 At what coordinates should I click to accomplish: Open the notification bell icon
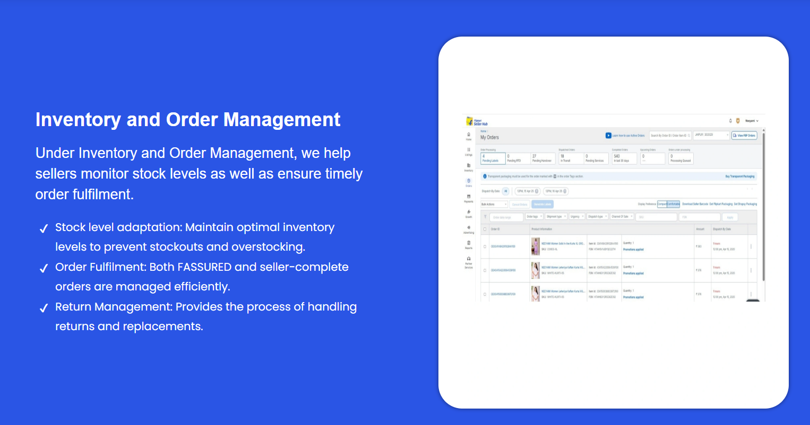pos(730,121)
